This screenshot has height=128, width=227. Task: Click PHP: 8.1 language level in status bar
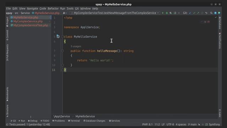coord(148,124)
